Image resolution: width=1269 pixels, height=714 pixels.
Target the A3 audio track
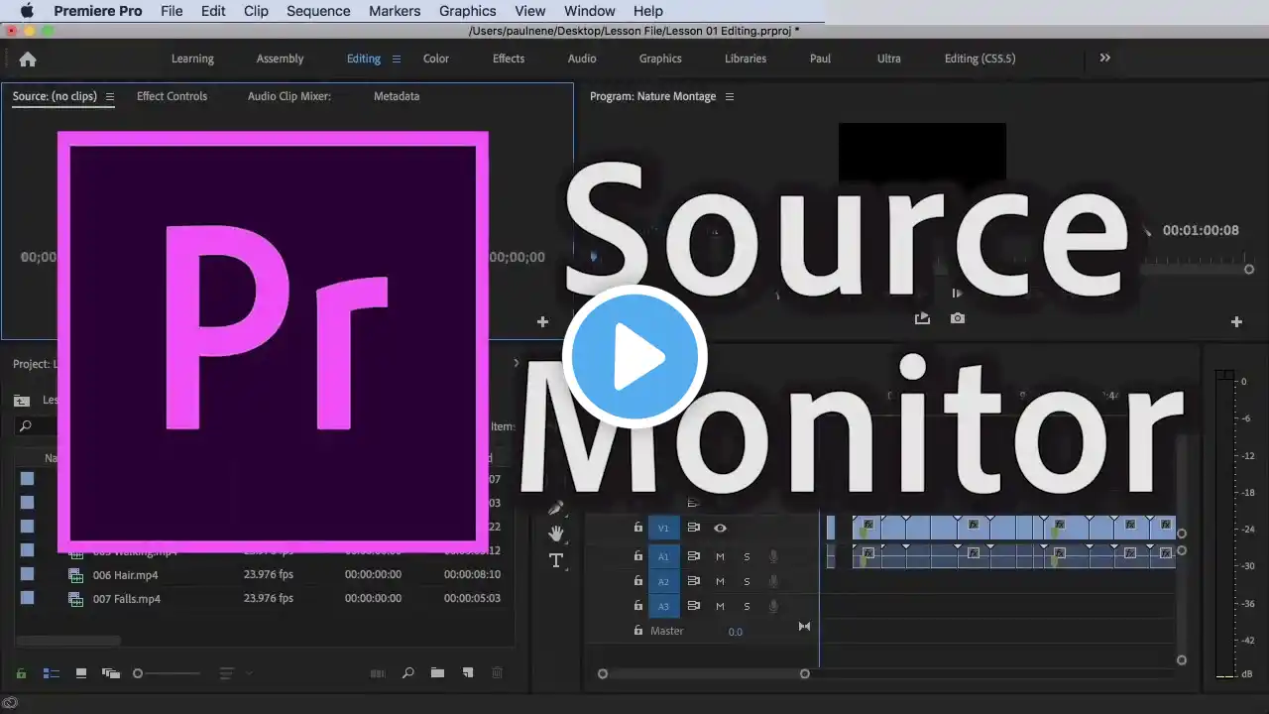[664, 607]
